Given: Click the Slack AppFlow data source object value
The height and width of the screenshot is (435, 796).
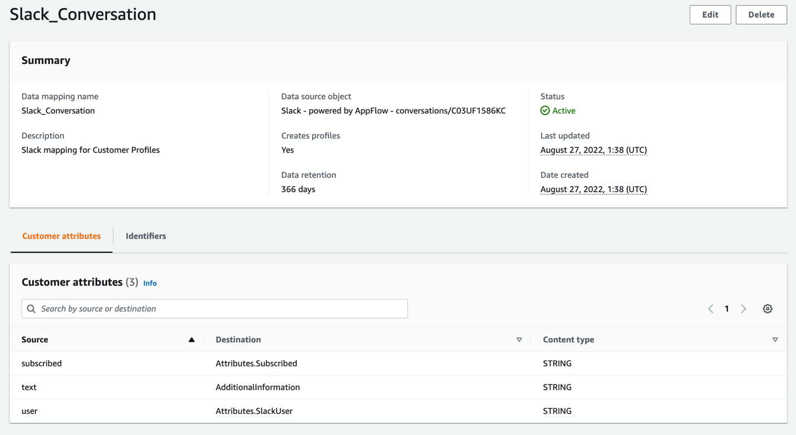Looking at the screenshot, I should tap(394, 111).
